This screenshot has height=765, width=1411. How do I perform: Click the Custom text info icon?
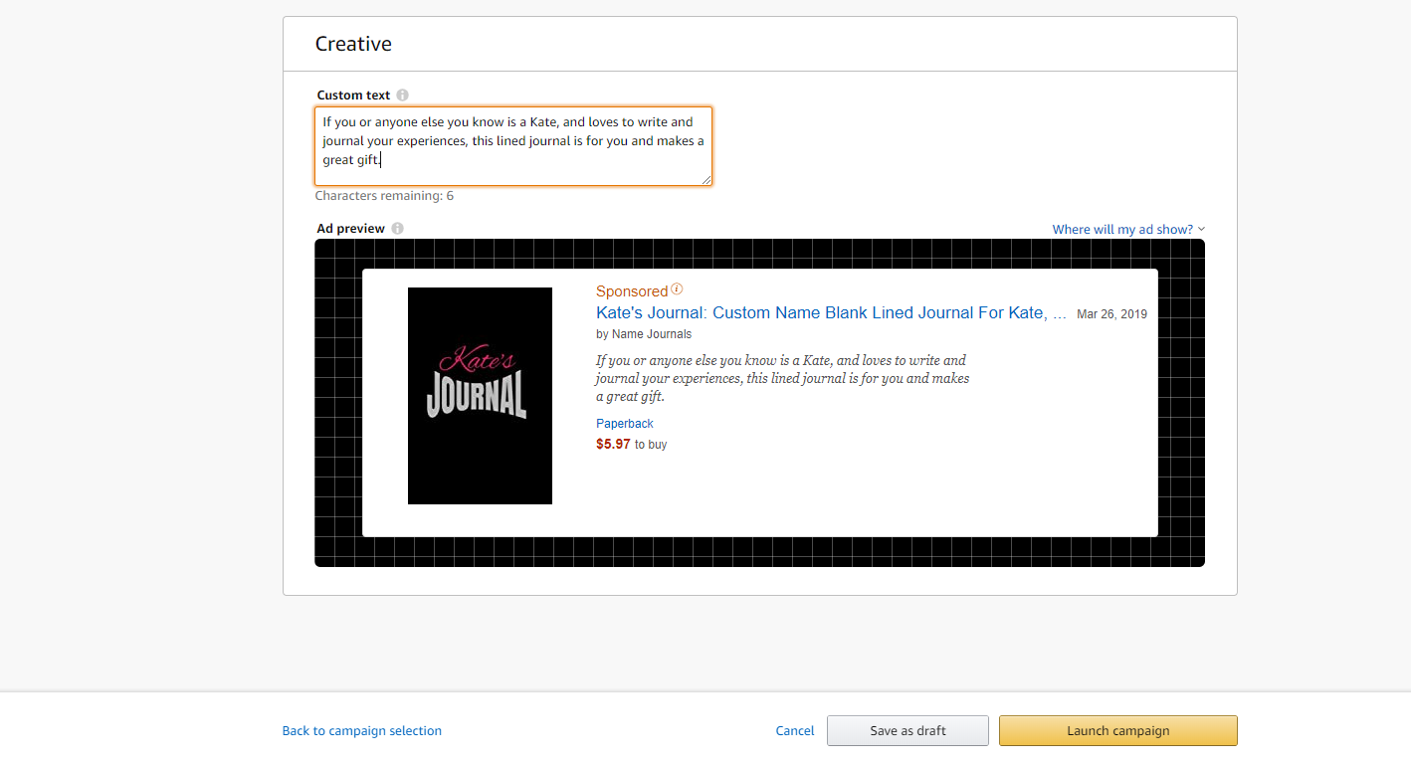(402, 96)
